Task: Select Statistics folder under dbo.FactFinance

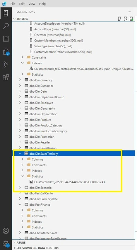Action: click(x=37, y=227)
